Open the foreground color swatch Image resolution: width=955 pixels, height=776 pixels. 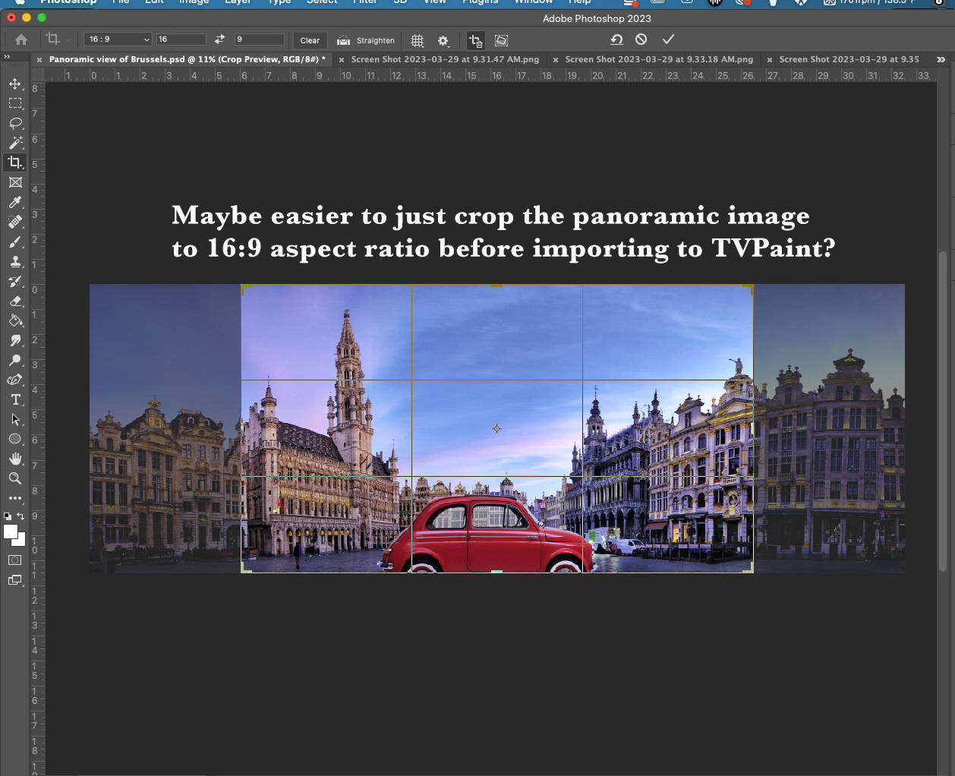point(10,531)
